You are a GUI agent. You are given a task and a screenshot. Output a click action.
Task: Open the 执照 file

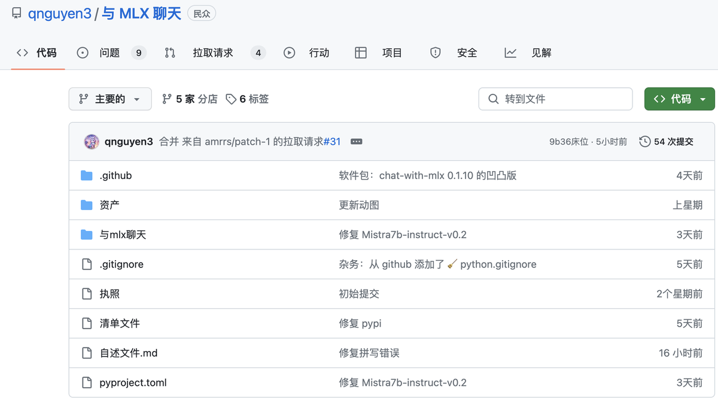(109, 294)
